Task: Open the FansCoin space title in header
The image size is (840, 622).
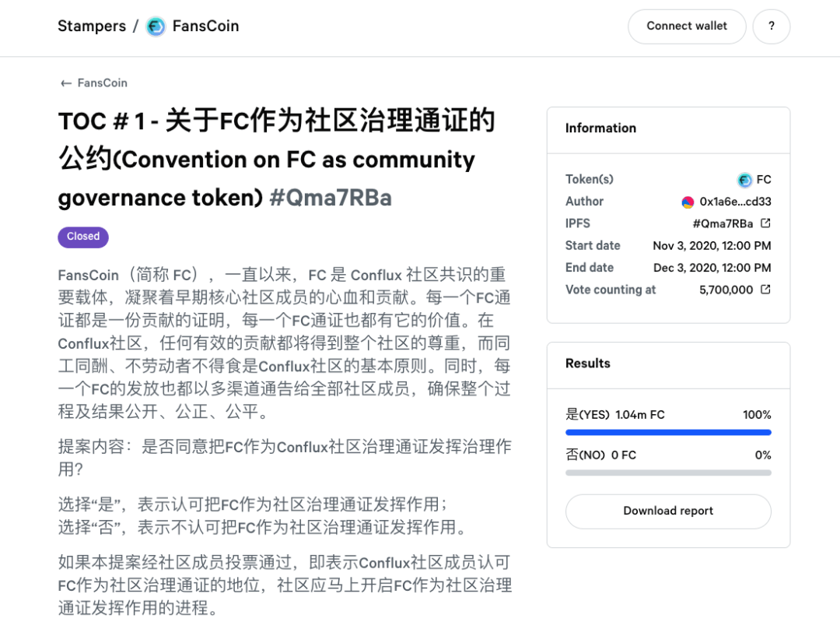Action: [205, 26]
